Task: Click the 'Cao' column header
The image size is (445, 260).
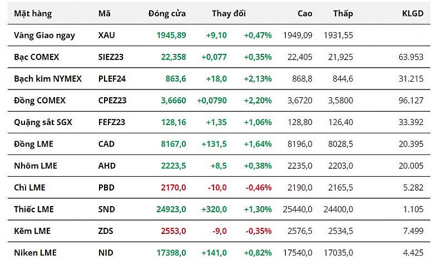Action: tap(305, 13)
